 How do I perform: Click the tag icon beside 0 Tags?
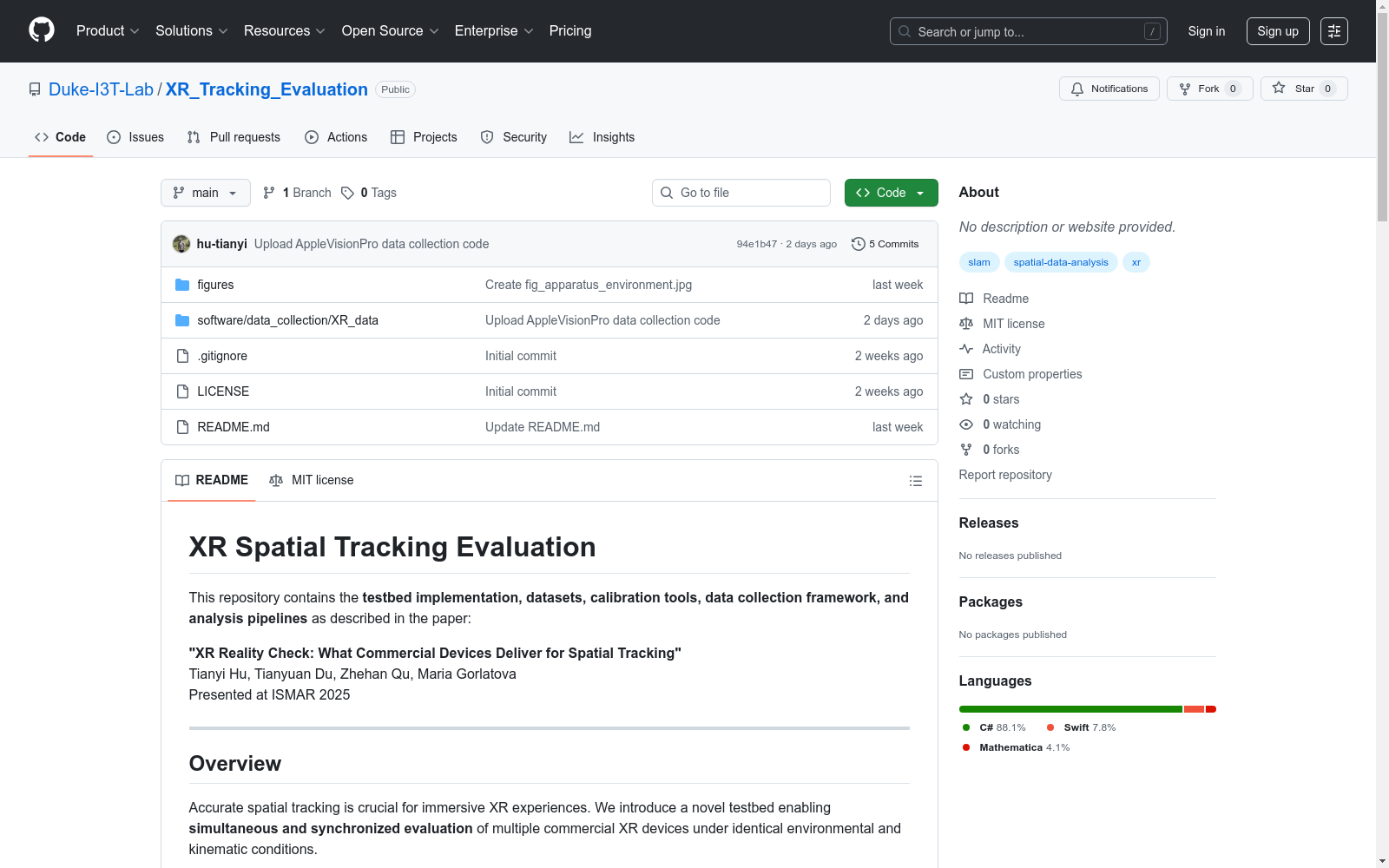(x=347, y=193)
